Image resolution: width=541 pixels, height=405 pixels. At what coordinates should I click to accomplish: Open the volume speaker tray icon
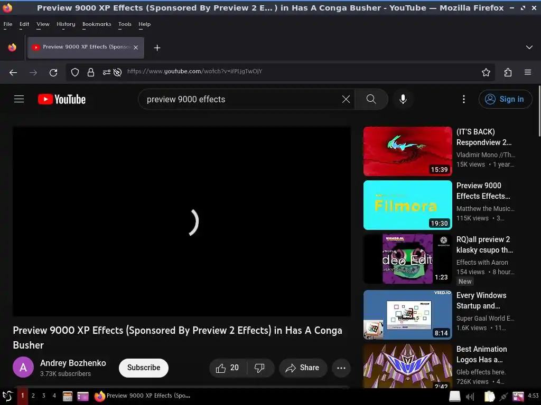[x=470, y=397]
